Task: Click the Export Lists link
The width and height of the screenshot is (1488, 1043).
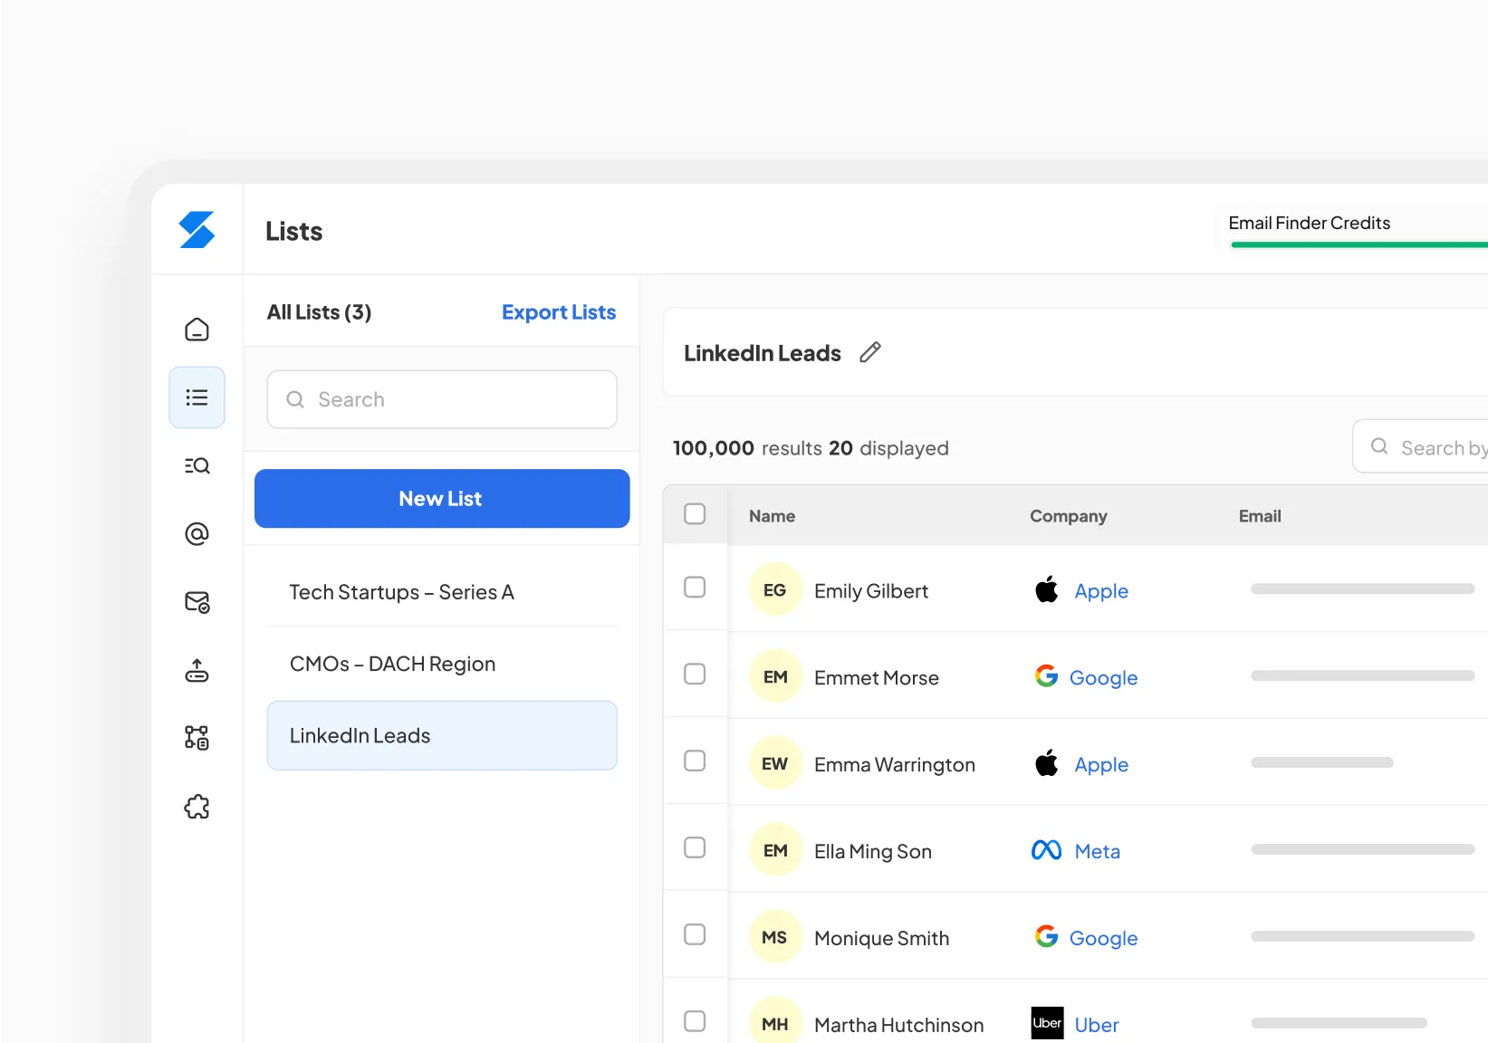Action: [558, 312]
